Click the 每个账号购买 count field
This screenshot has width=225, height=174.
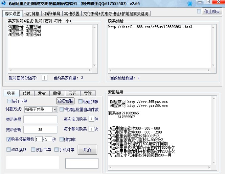(91, 129)
